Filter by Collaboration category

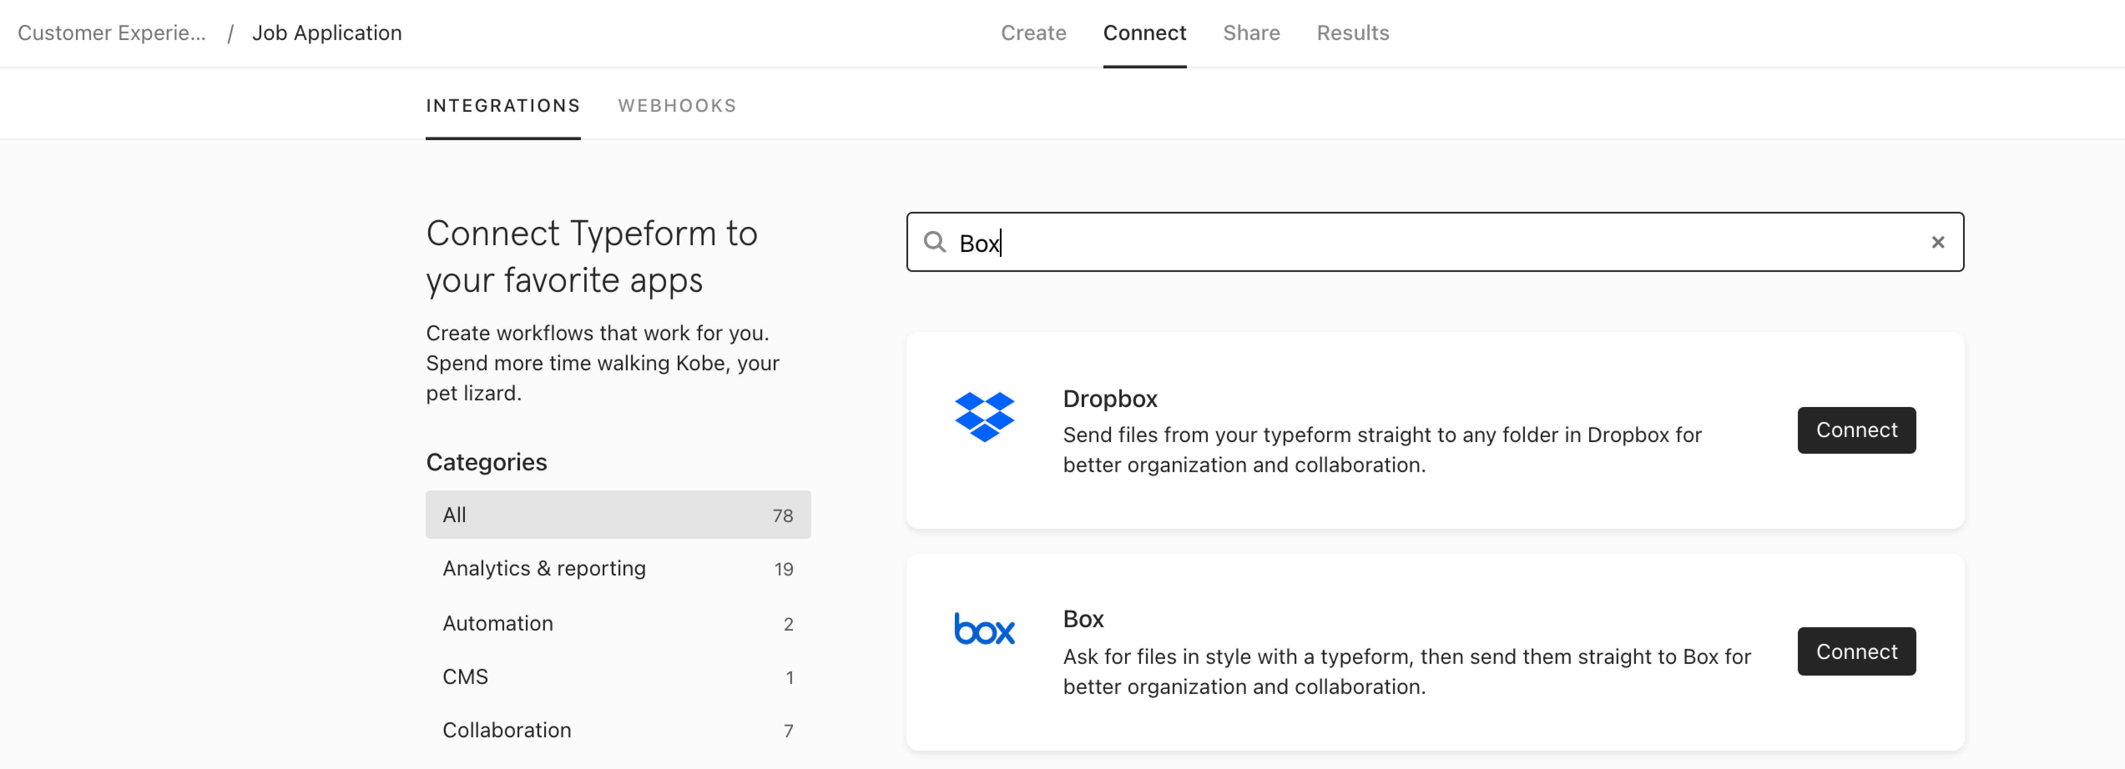click(618, 730)
